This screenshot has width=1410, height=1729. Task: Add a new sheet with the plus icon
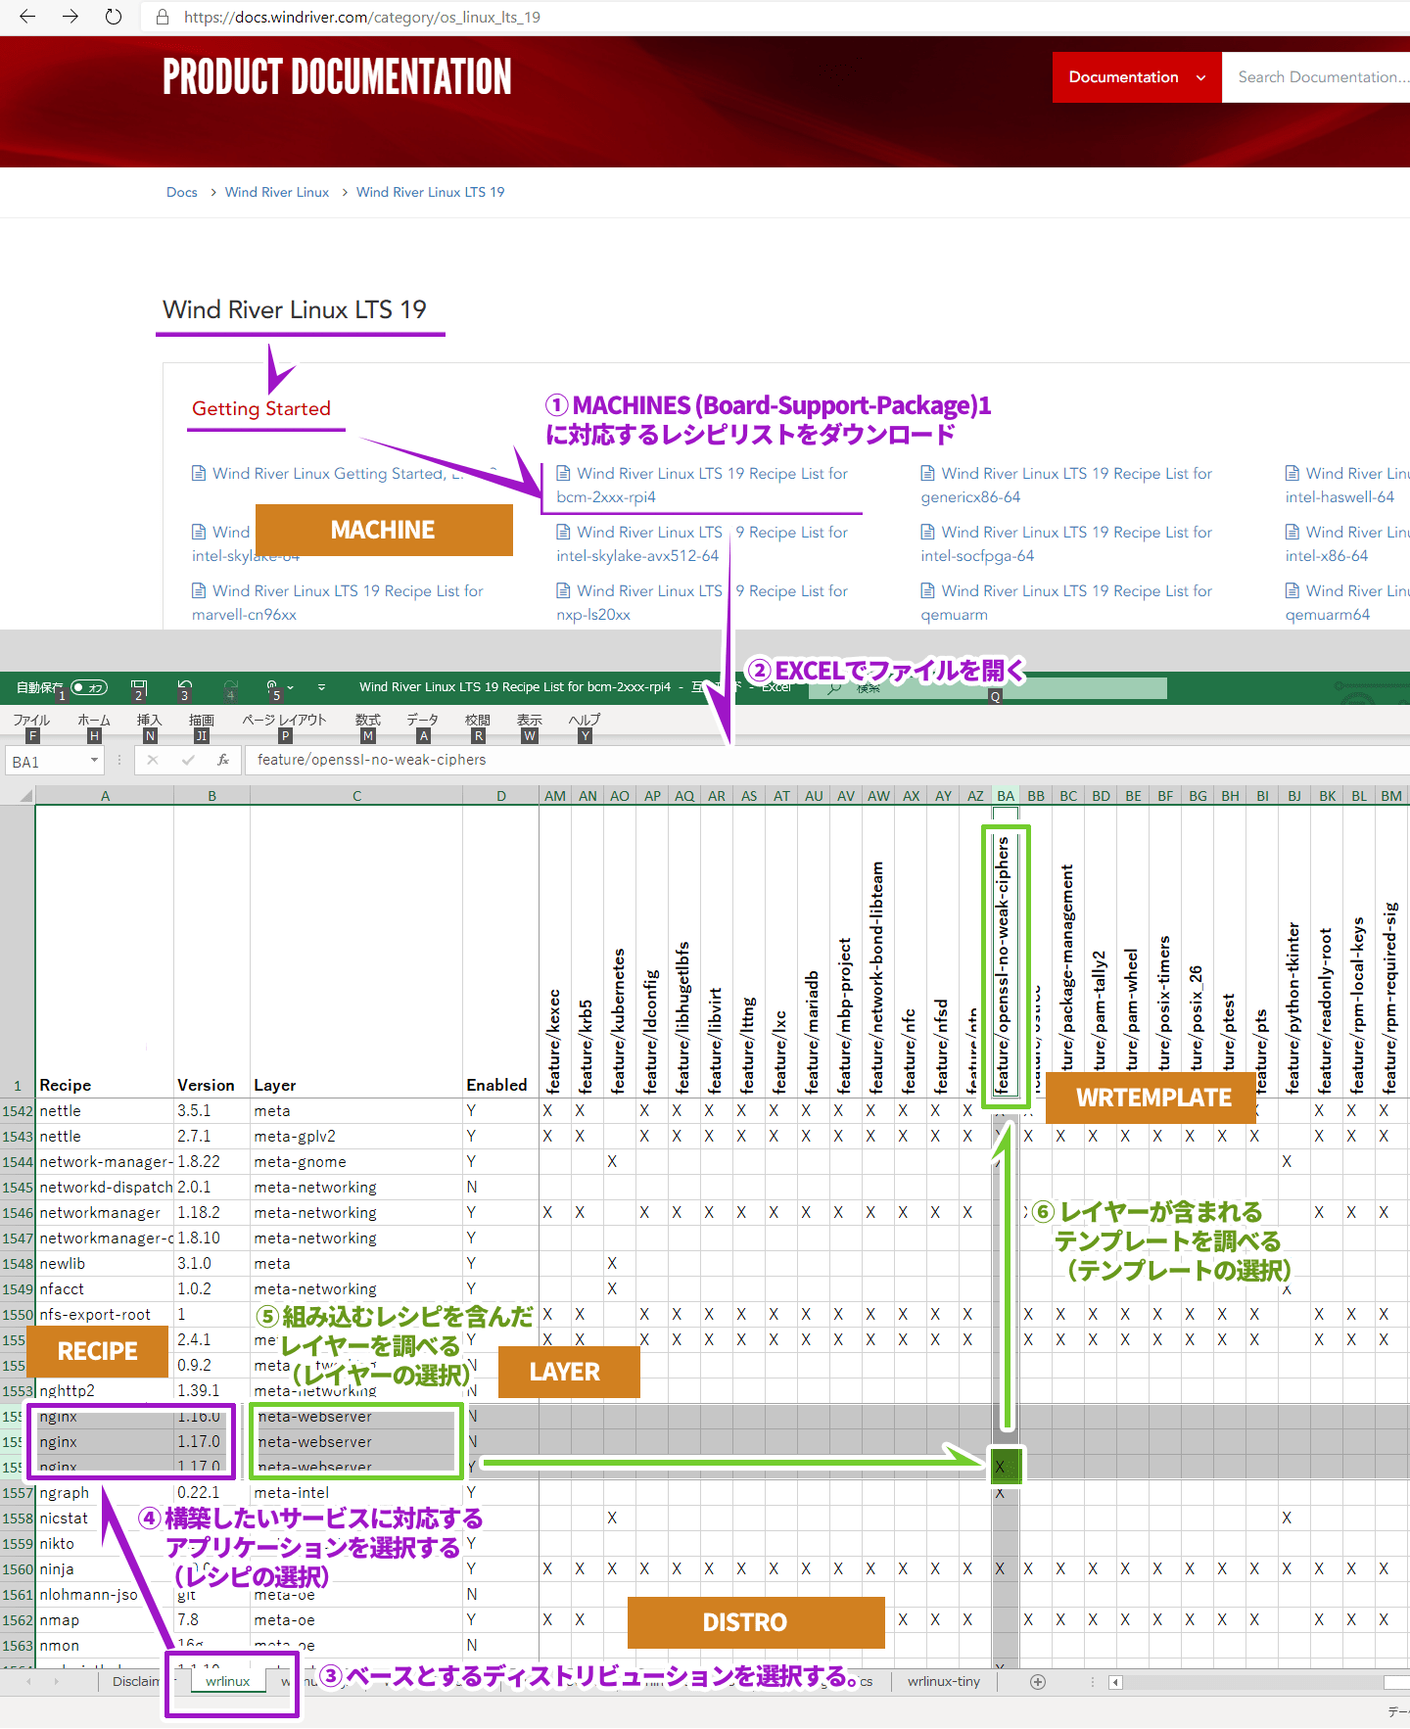click(1038, 1682)
